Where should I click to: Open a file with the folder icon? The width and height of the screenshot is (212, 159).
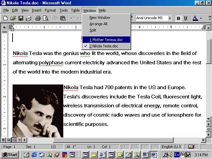13,18
